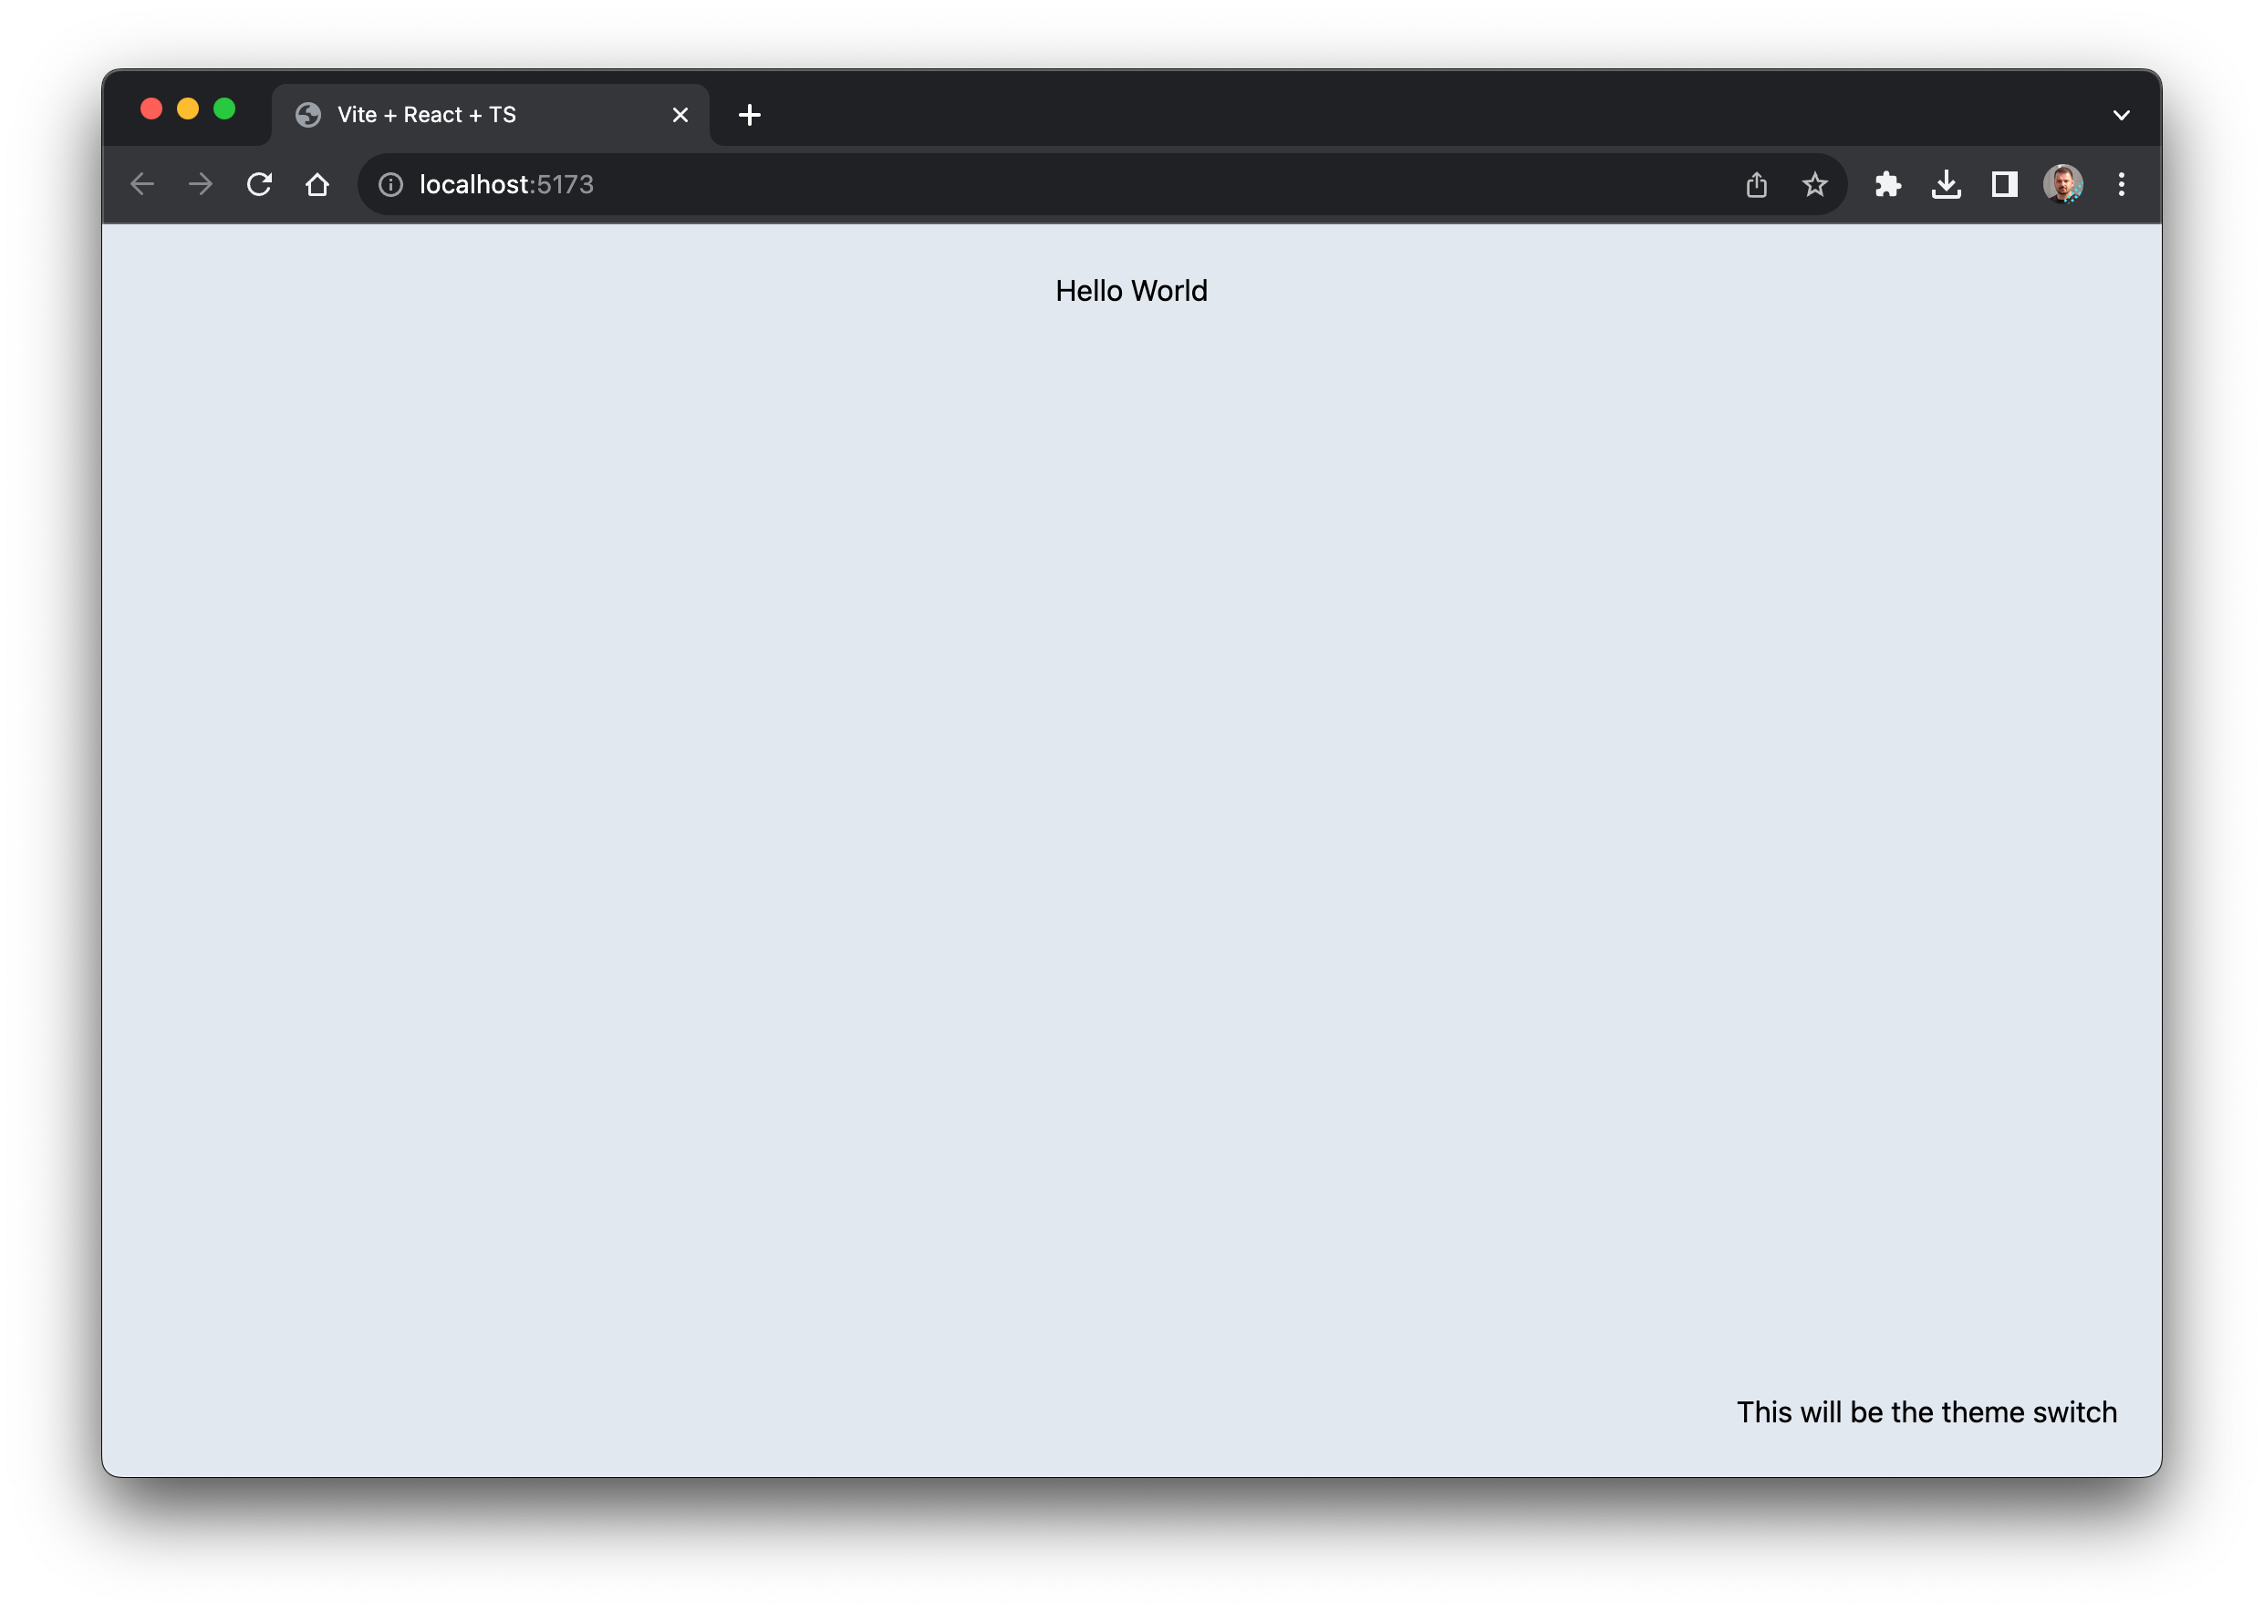Close window with red button

click(151, 109)
